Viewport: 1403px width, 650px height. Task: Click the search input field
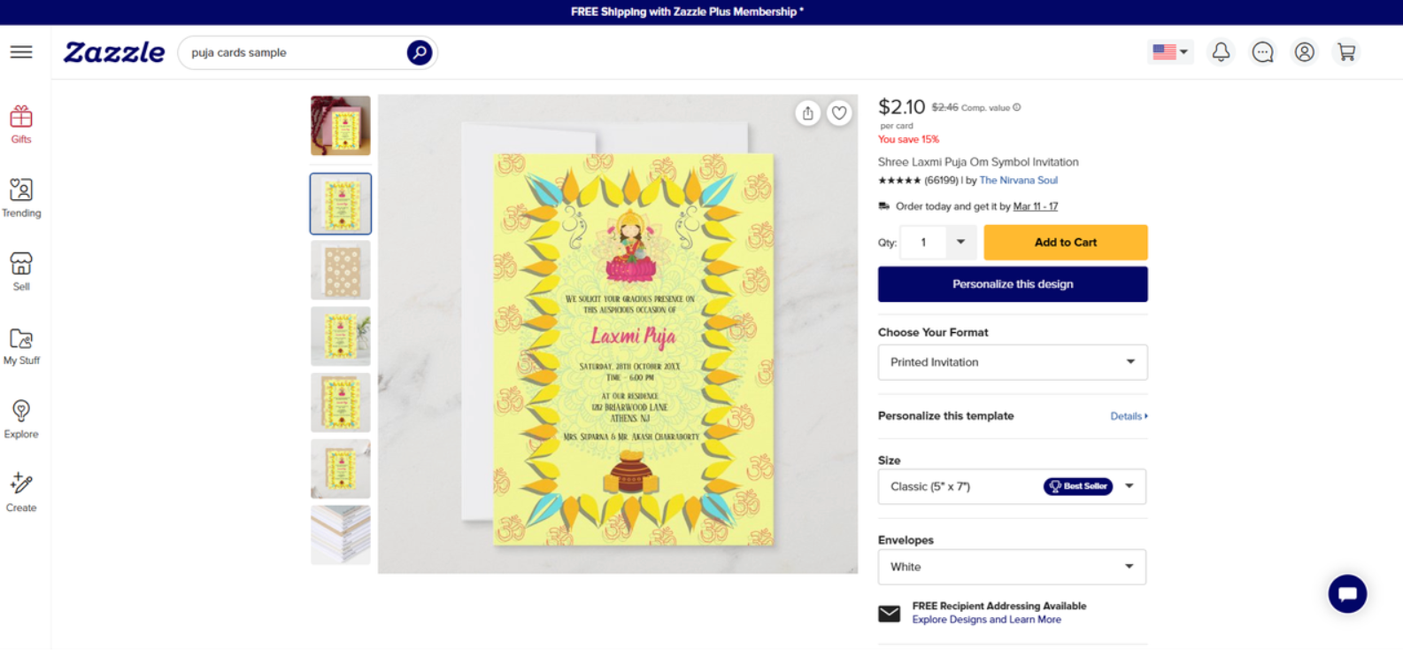(x=294, y=52)
